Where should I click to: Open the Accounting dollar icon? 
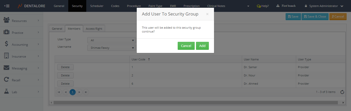[6, 44]
